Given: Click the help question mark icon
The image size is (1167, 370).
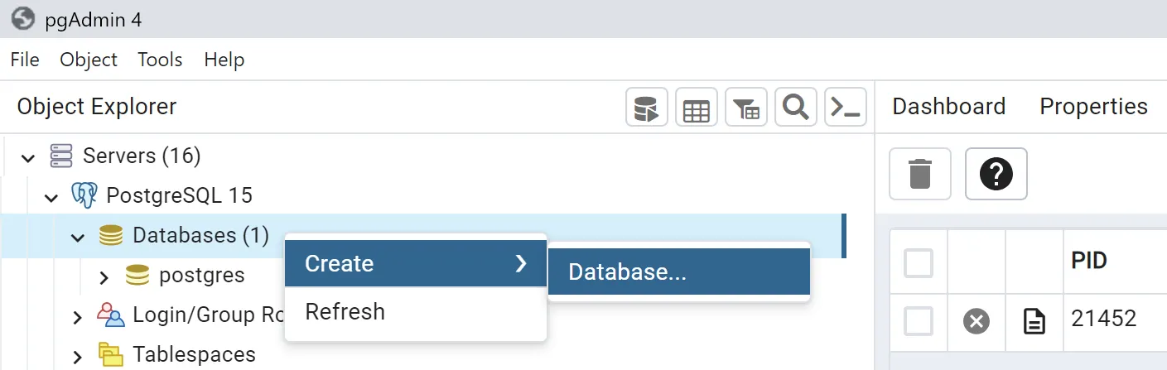Looking at the screenshot, I should [x=996, y=174].
